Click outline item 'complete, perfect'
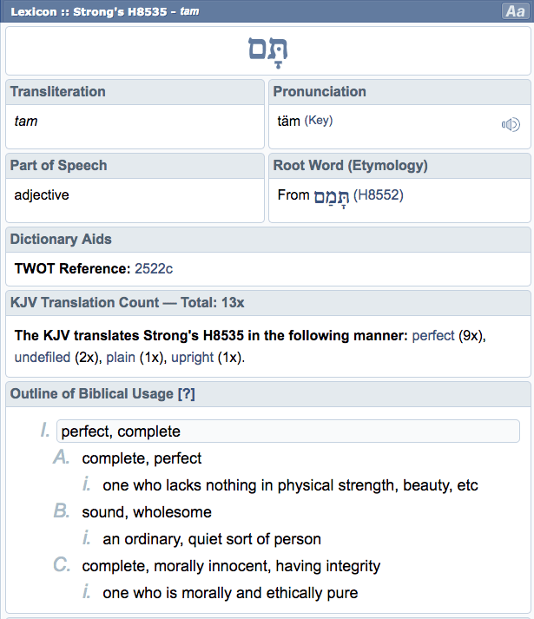The image size is (534, 619). pyautogui.click(x=142, y=458)
